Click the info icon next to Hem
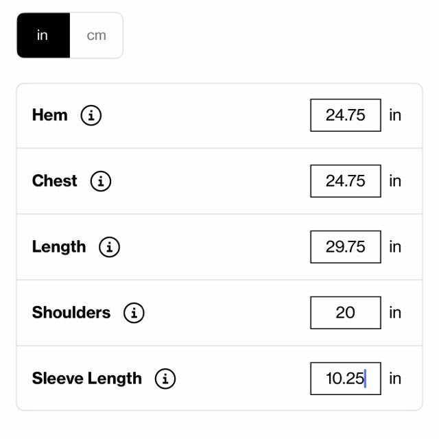Image resolution: width=439 pixels, height=439 pixels. [91, 115]
